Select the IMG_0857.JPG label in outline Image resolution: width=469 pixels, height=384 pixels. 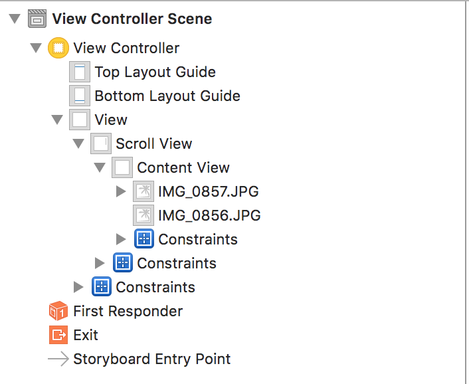pyautogui.click(x=209, y=192)
